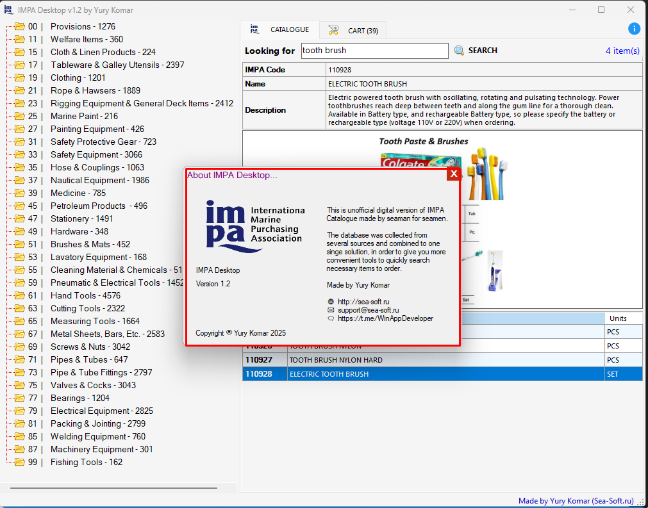Click the support@sea-soft.ru email link
This screenshot has width=648, height=508.
[x=368, y=309]
